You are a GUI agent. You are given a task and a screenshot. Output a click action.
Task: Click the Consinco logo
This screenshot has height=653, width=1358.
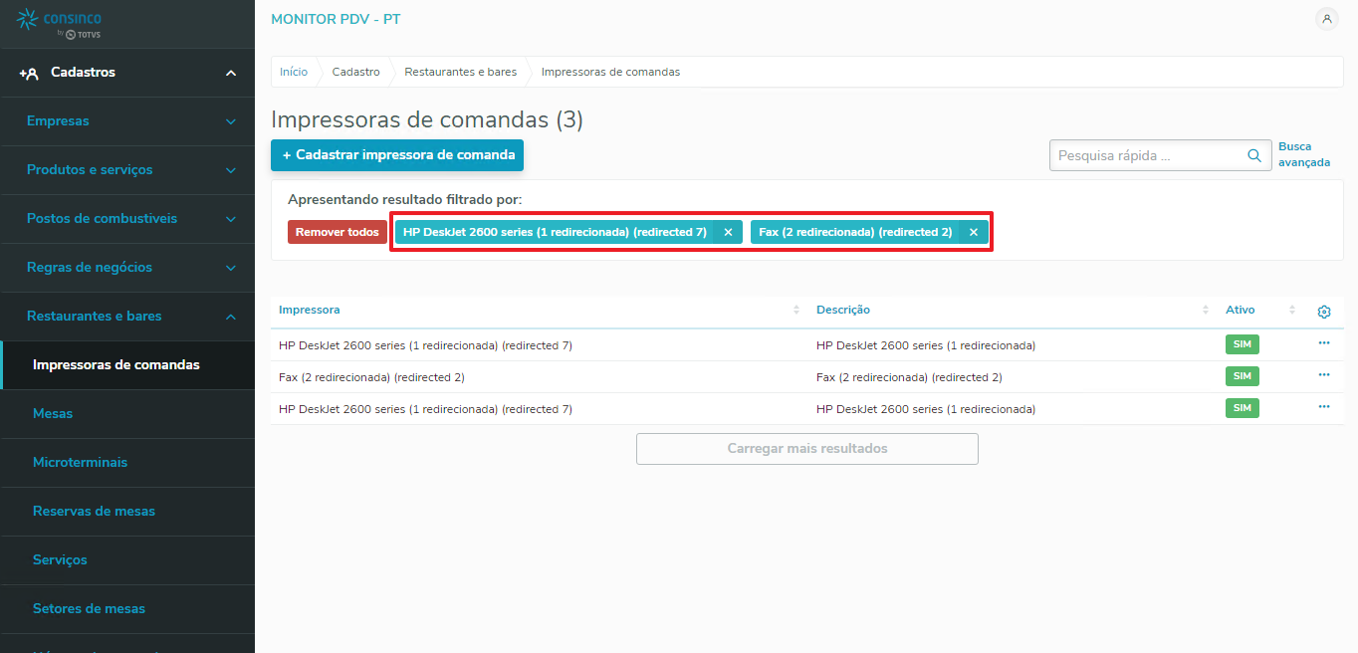click(x=60, y=24)
